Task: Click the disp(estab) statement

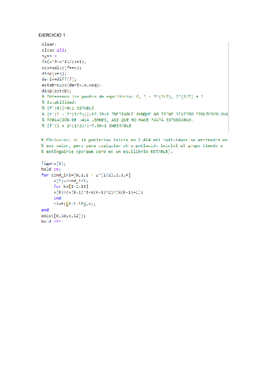Action: click(x=56, y=91)
